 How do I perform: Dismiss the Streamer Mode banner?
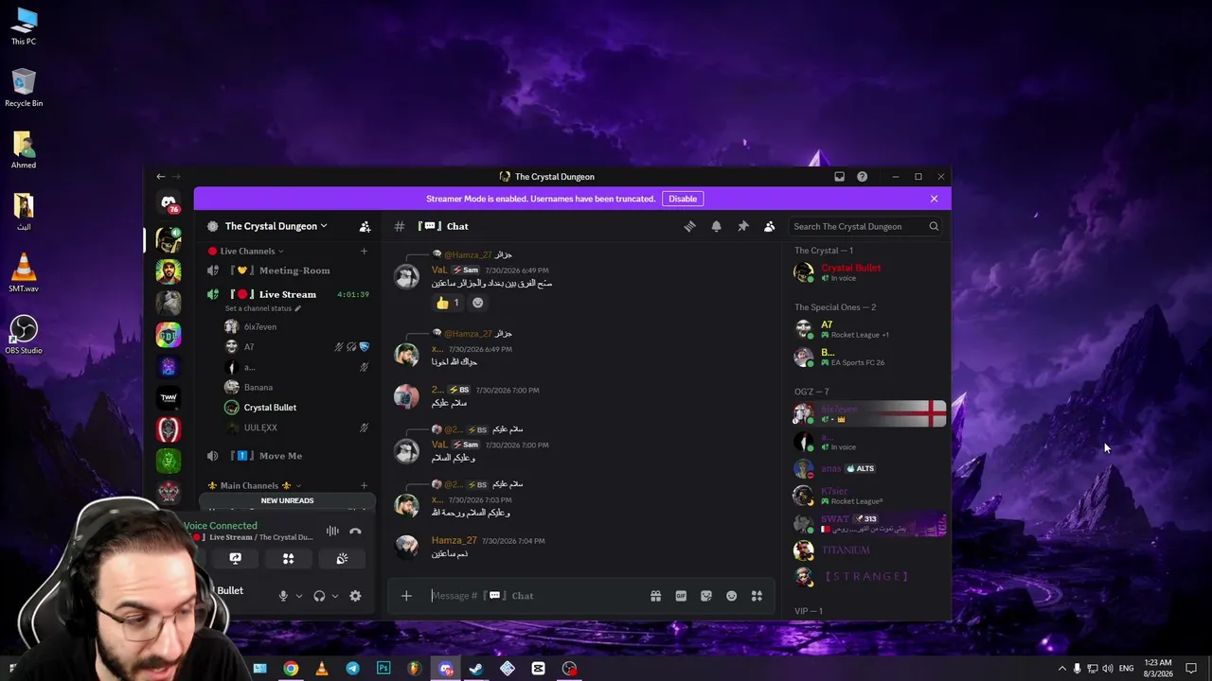pyautogui.click(x=934, y=199)
